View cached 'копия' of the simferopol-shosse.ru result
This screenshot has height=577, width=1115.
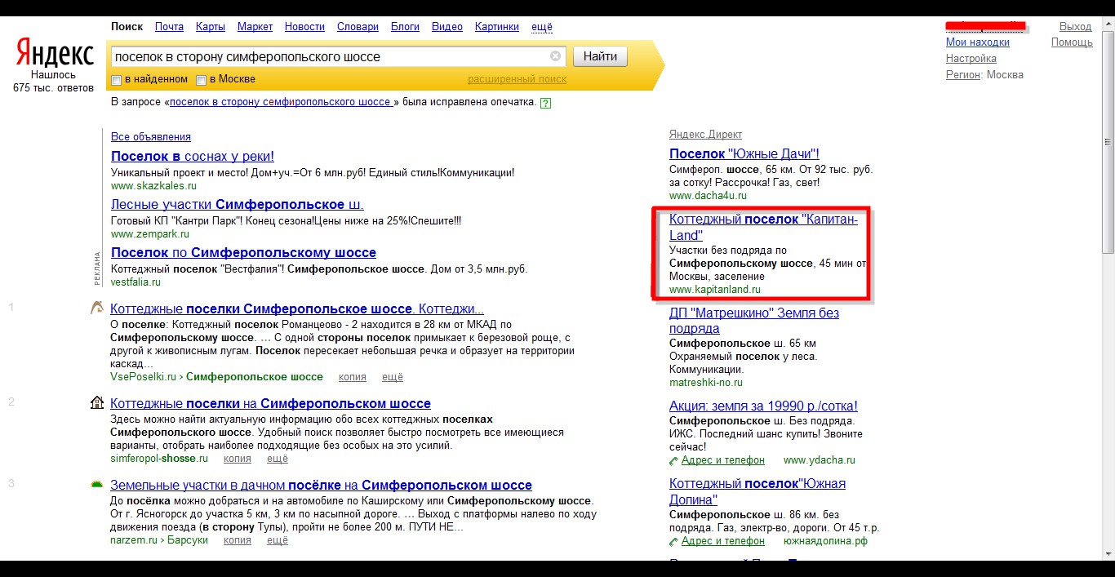[238, 459]
